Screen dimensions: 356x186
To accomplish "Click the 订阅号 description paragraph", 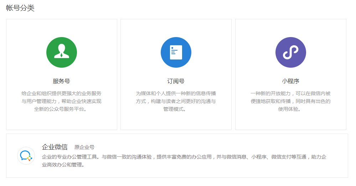I will (176, 101).
